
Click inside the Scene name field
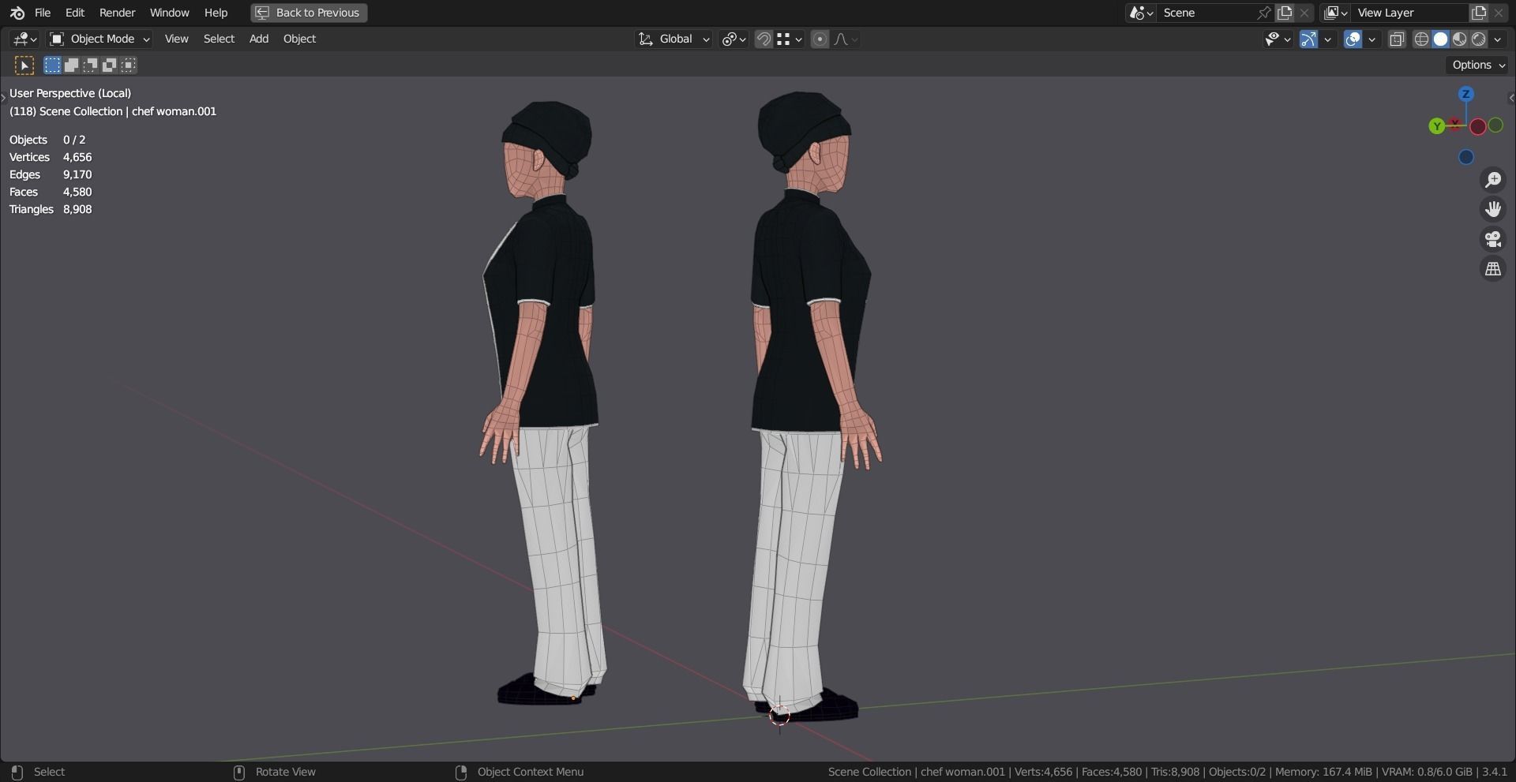1208,13
